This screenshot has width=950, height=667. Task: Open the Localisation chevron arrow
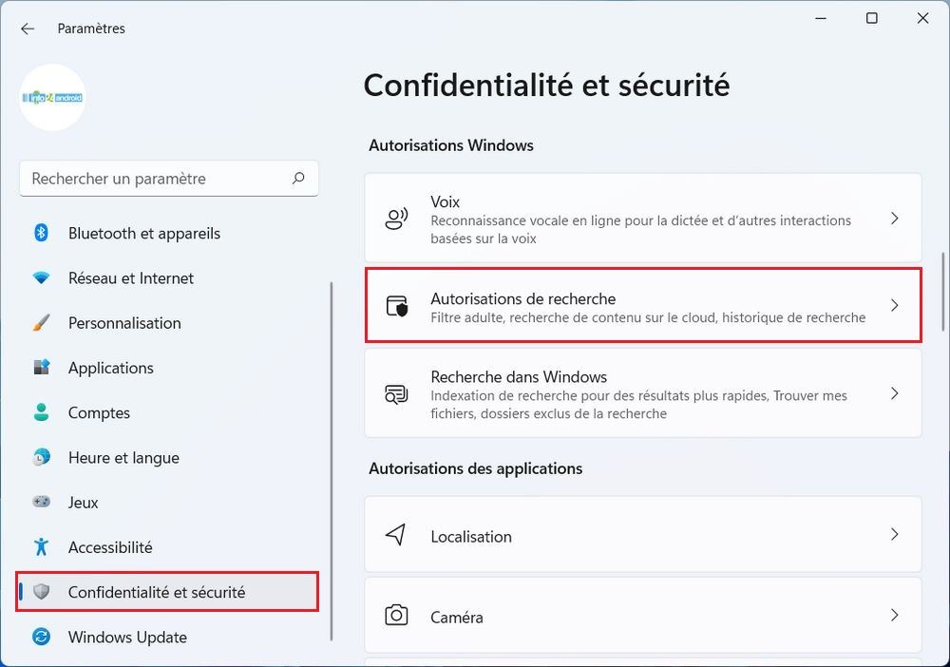pos(894,535)
